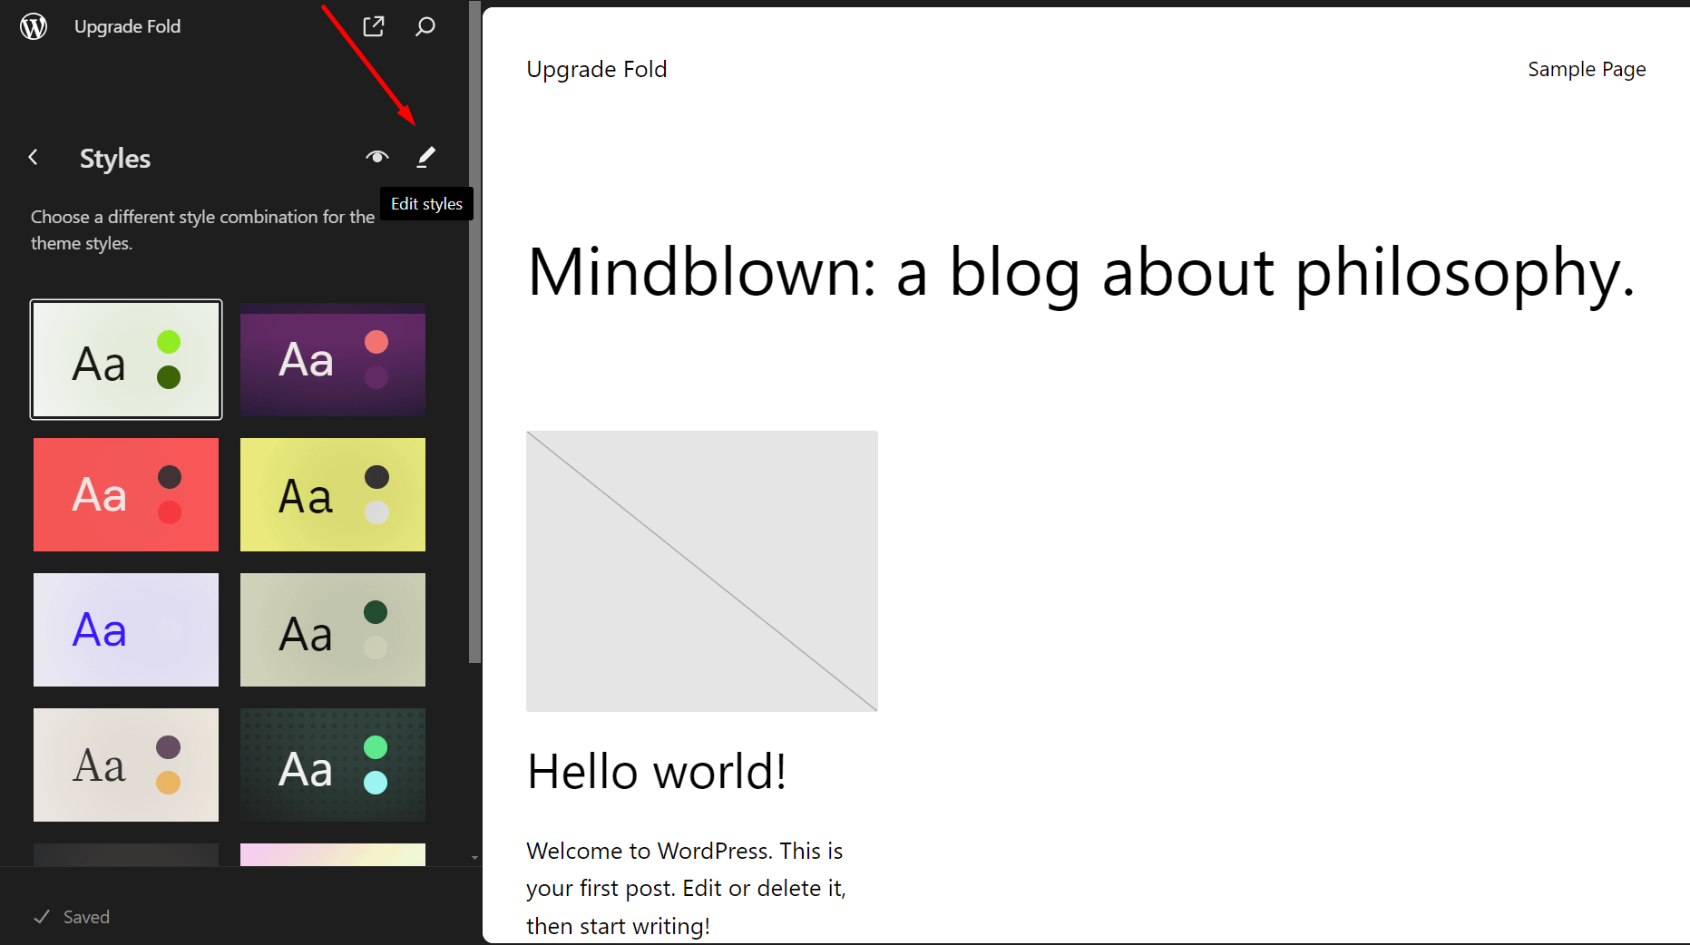Image resolution: width=1690 pixels, height=945 pixels.
Task: Click the Saved status indicator
Action: point(72,917)
